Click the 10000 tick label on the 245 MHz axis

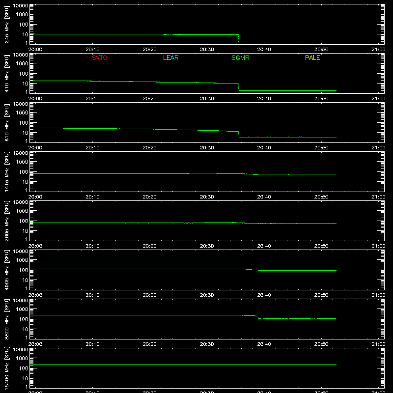coord(21,6)
